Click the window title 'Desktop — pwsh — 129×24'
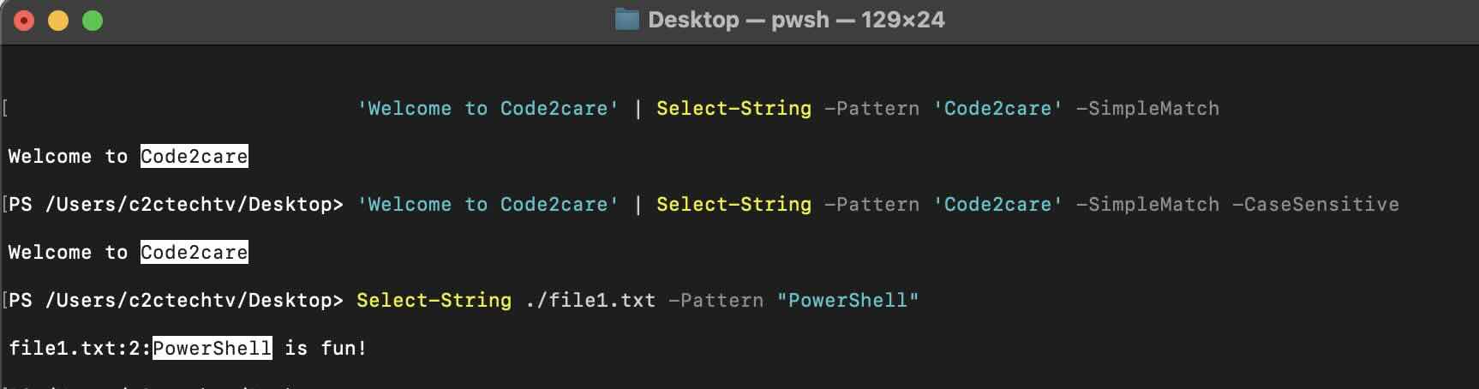 coord(796,20)
